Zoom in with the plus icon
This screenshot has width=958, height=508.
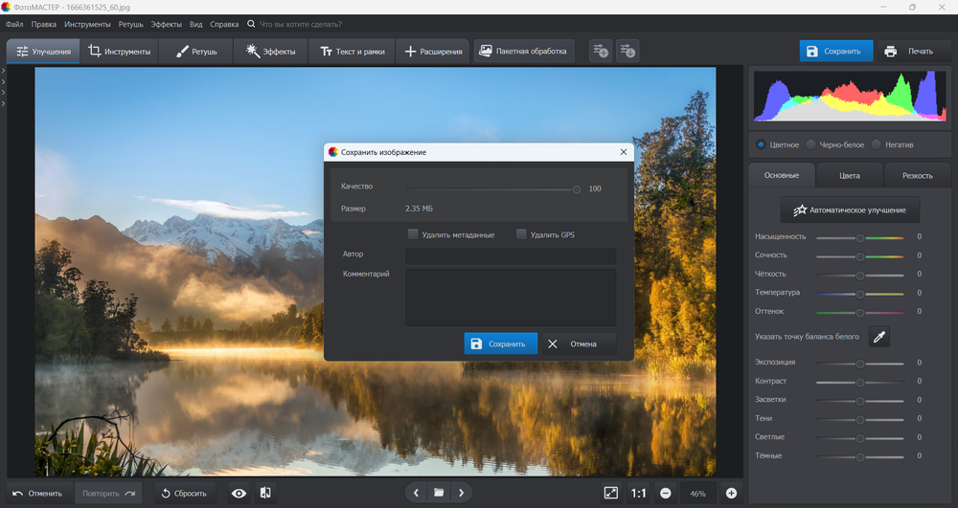[x=731, y=493]
